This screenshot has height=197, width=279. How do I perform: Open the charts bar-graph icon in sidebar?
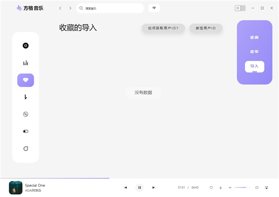point(26,63)
